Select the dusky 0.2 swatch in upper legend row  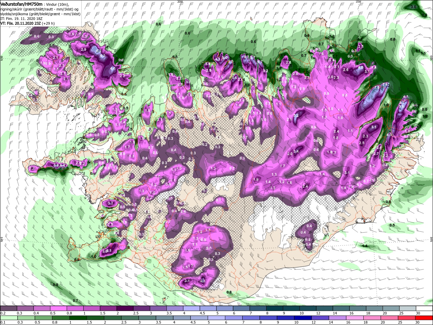click(x=8, y=308)
